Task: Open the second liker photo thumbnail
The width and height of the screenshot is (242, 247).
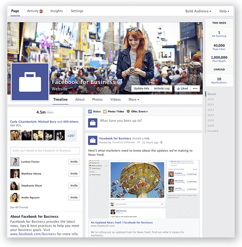Action: (x=27, y=135)
